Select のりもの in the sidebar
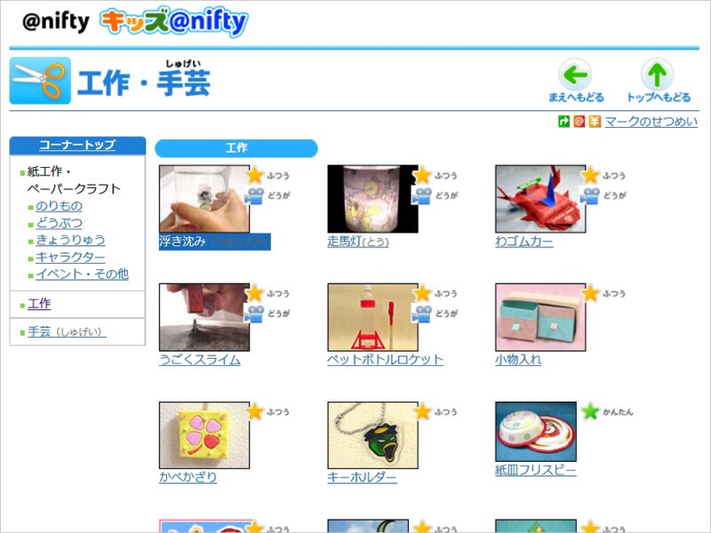This screenshot has width=711, height=533. (x=59, y=206)
